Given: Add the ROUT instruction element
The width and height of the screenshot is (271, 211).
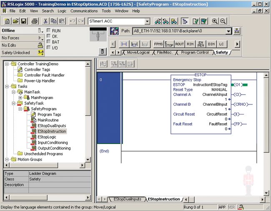Looking at the screenshot, I should click(179, 44).
